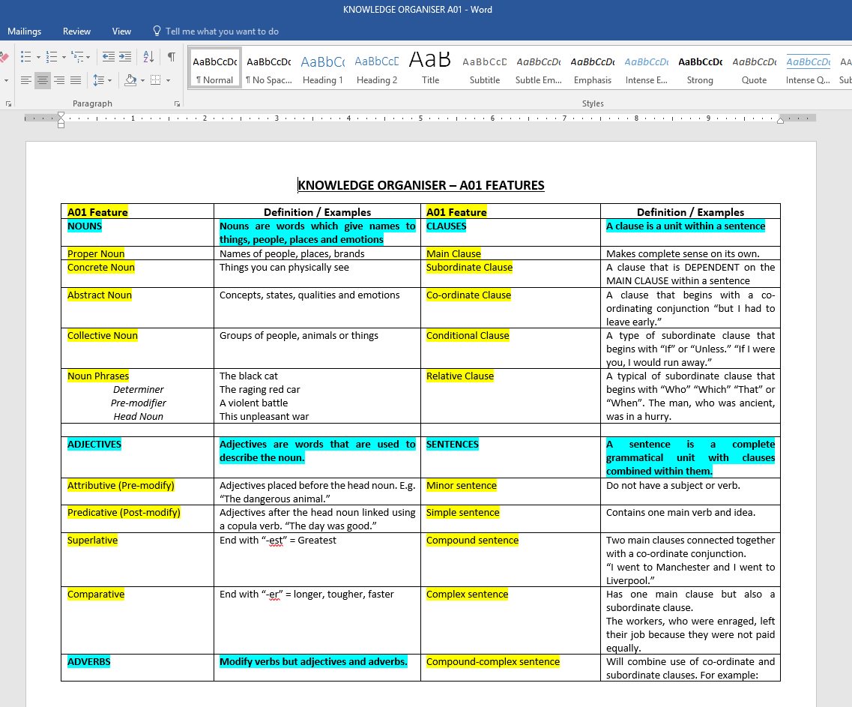
Task: Click the misspelled "-est" word
Action: pyautogui.click(x=276, y=540)
